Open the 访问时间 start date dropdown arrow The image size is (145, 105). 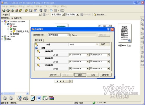click(88, 69)
